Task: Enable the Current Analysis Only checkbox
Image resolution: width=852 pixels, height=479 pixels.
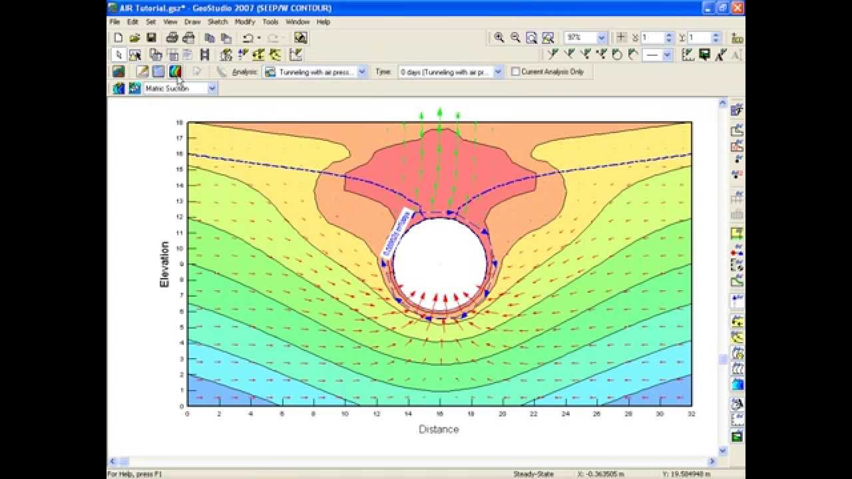Action: click(x=515, y=72)
